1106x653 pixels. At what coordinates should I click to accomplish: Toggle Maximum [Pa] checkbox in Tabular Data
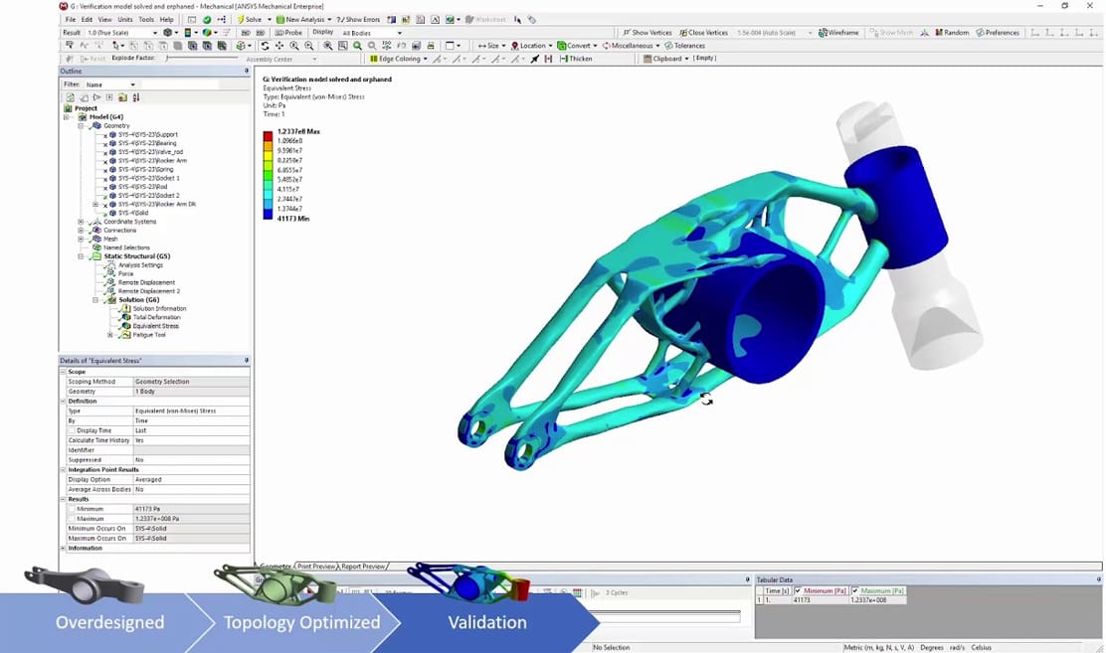pos(855,591)
